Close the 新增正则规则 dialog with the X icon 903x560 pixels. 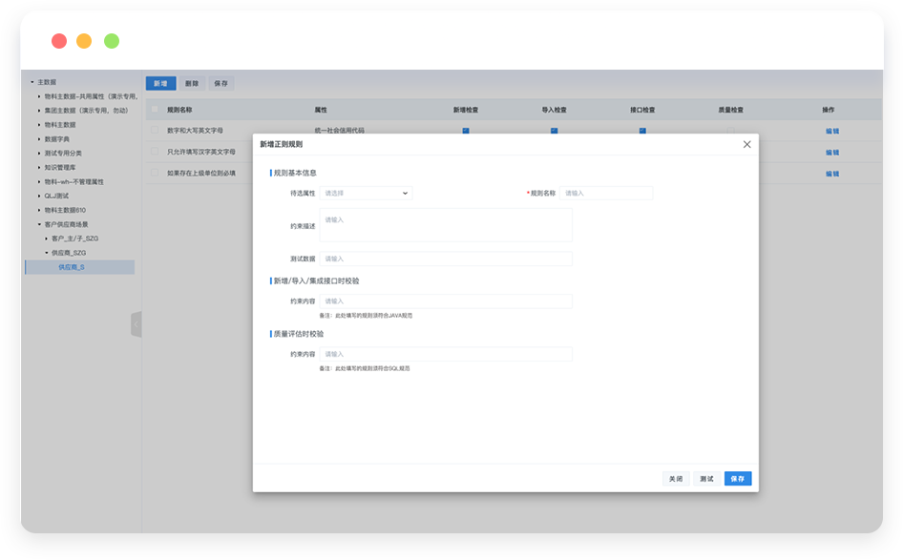pyautogui.click(x=746, y=144)
